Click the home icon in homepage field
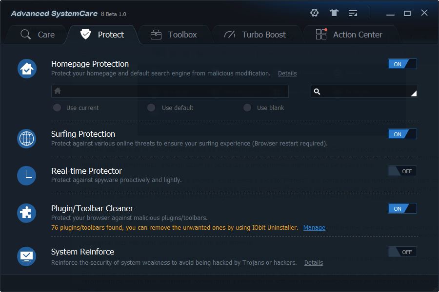This screenshot has height=292, width=439. [58, 91]
